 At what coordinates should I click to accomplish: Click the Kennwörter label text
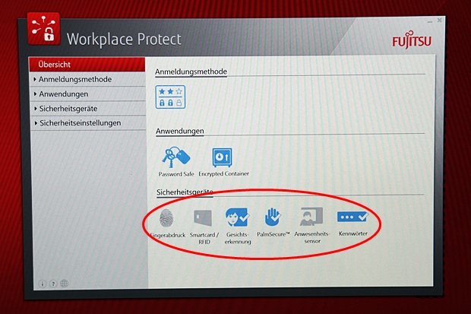click(353, 233)
